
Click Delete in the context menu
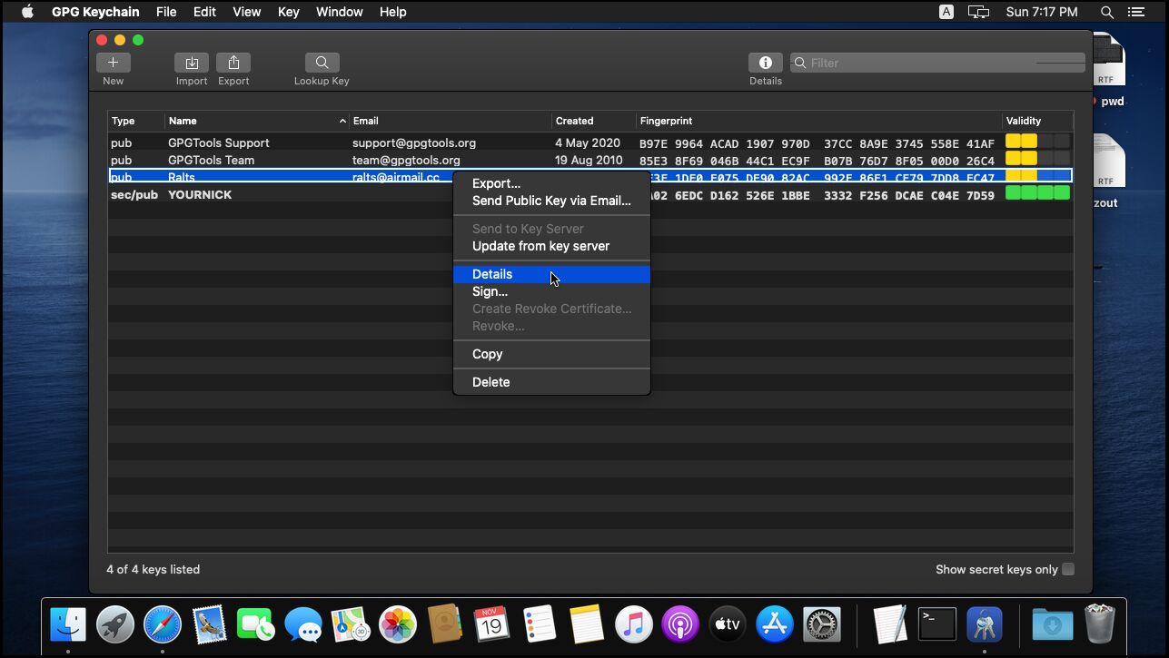[490, 382]
